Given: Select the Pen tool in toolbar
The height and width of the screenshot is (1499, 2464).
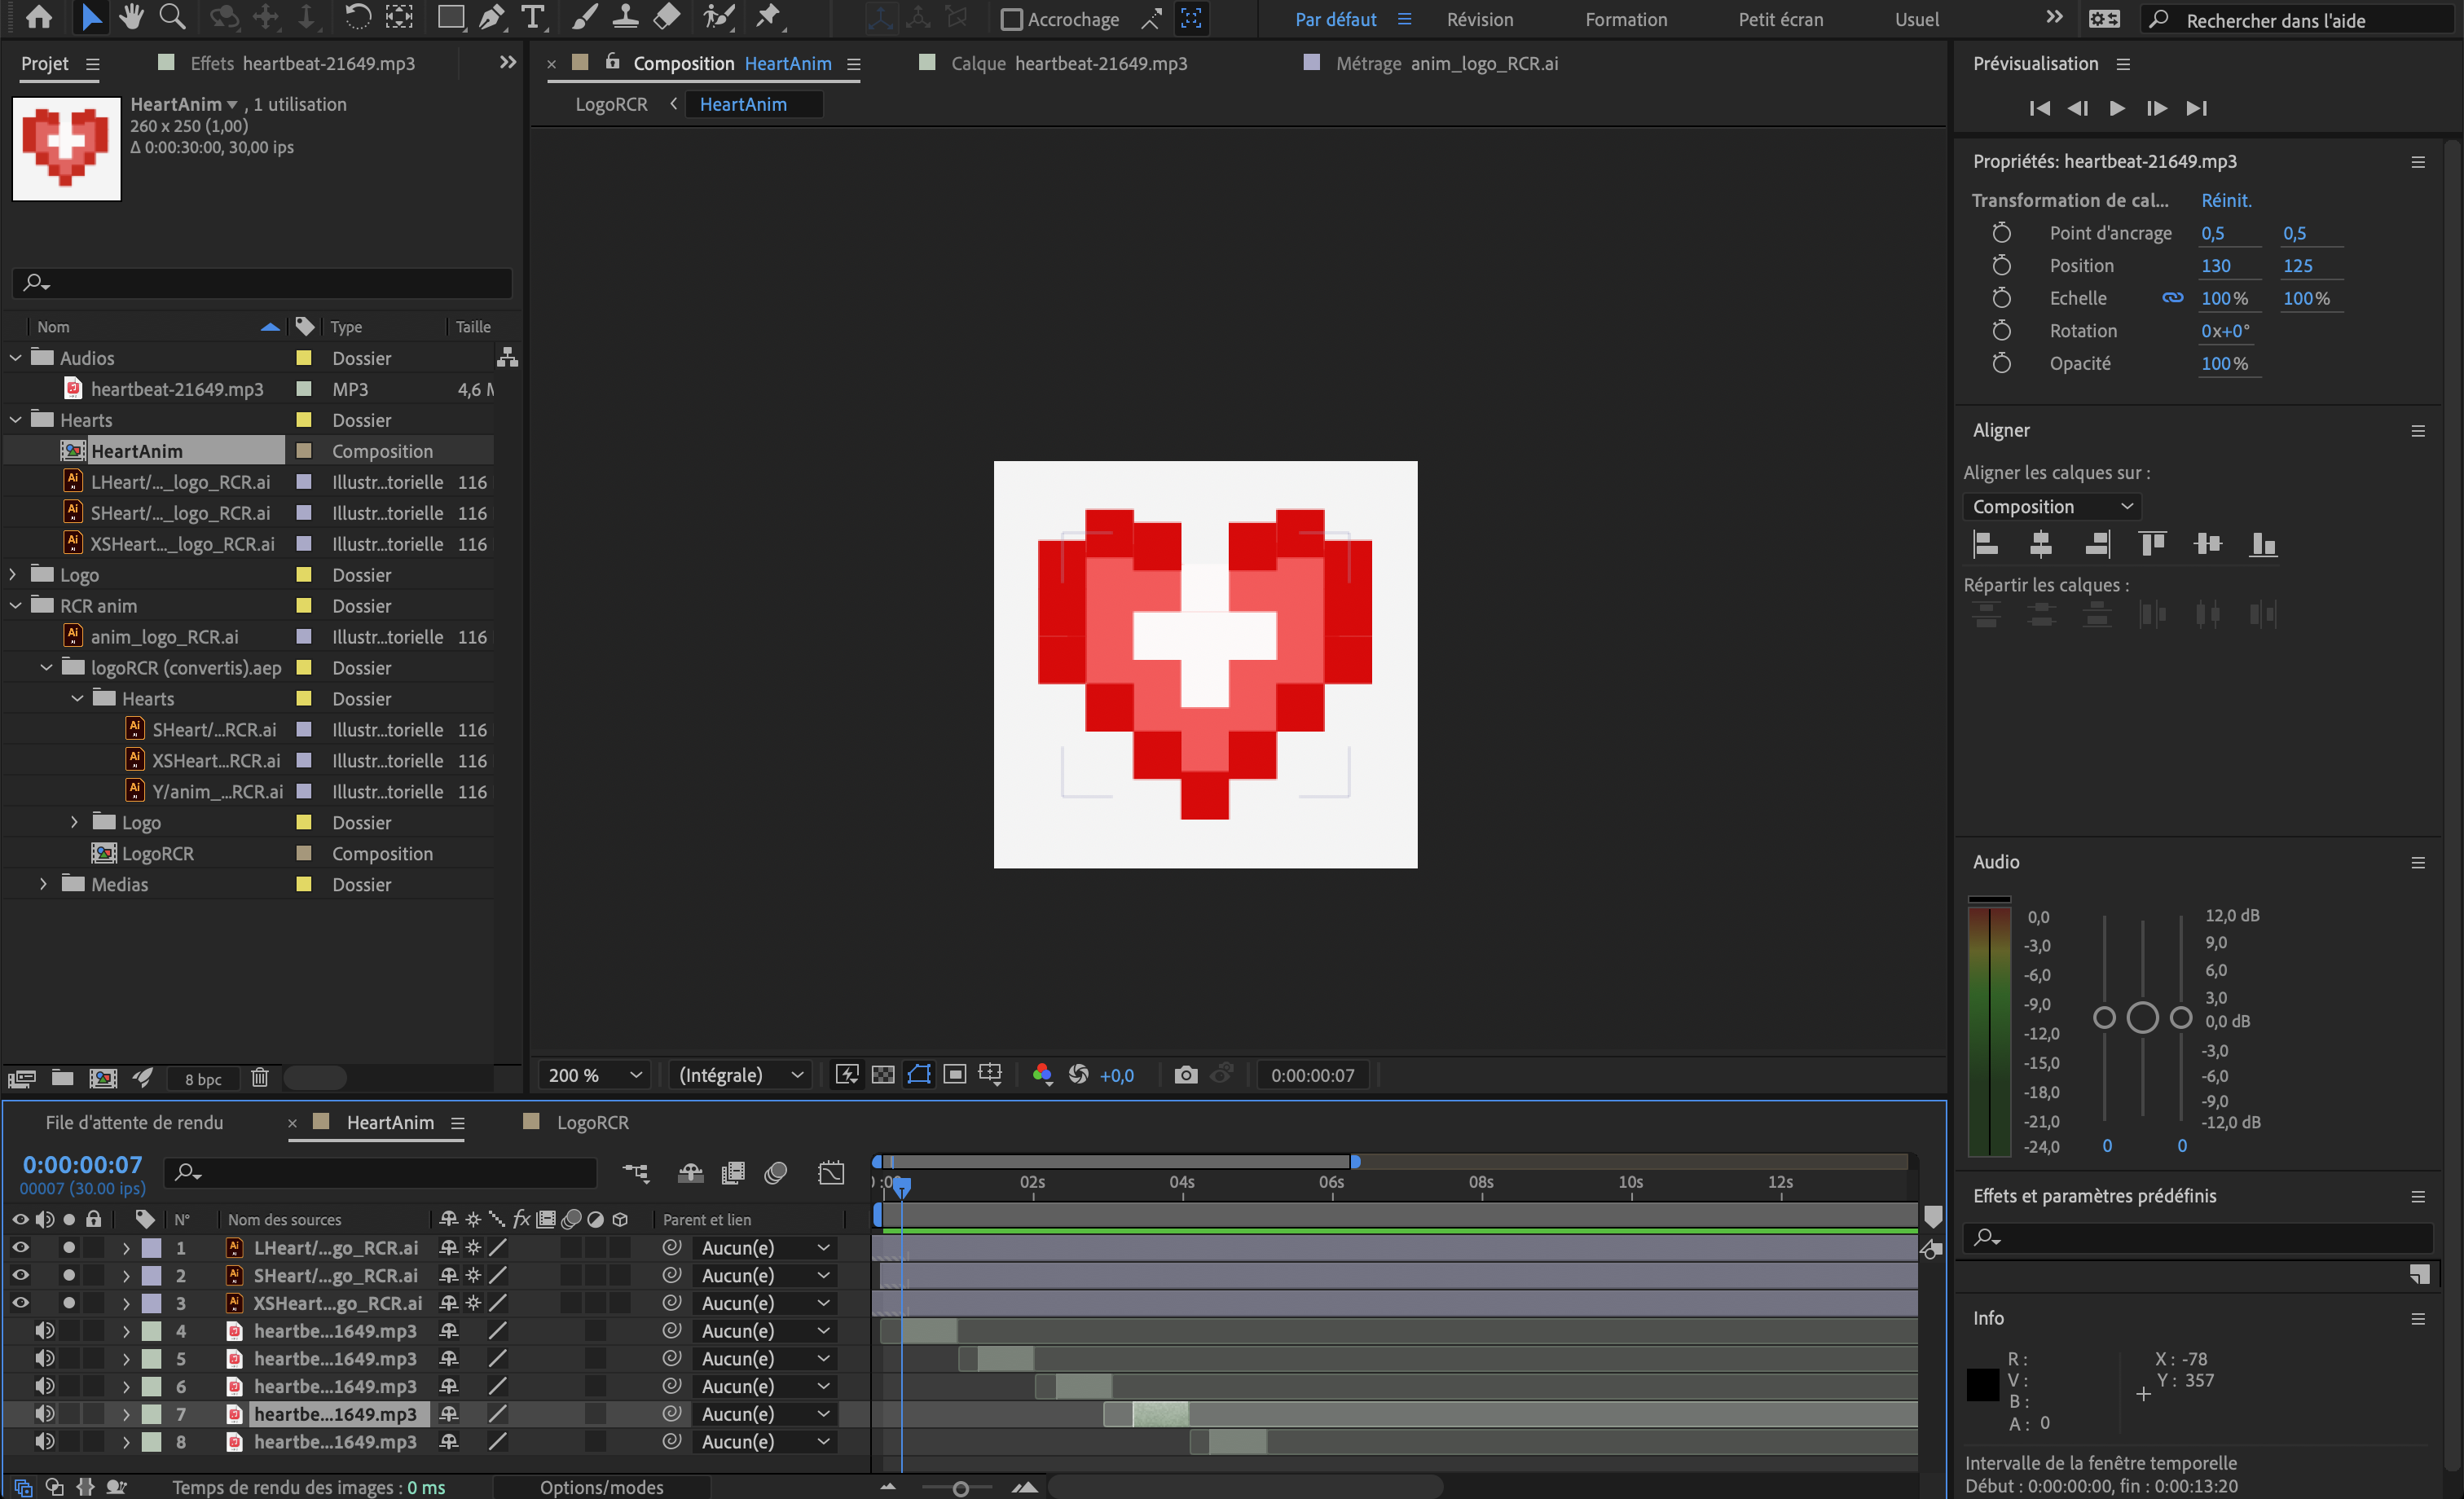Looking at the screenshot, I should pyautogui.click(x=491, y=17).
